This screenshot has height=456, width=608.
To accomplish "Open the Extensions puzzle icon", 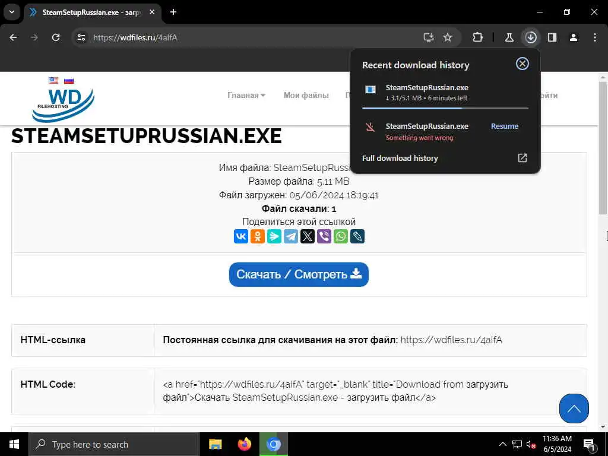I will coord(478,37).
